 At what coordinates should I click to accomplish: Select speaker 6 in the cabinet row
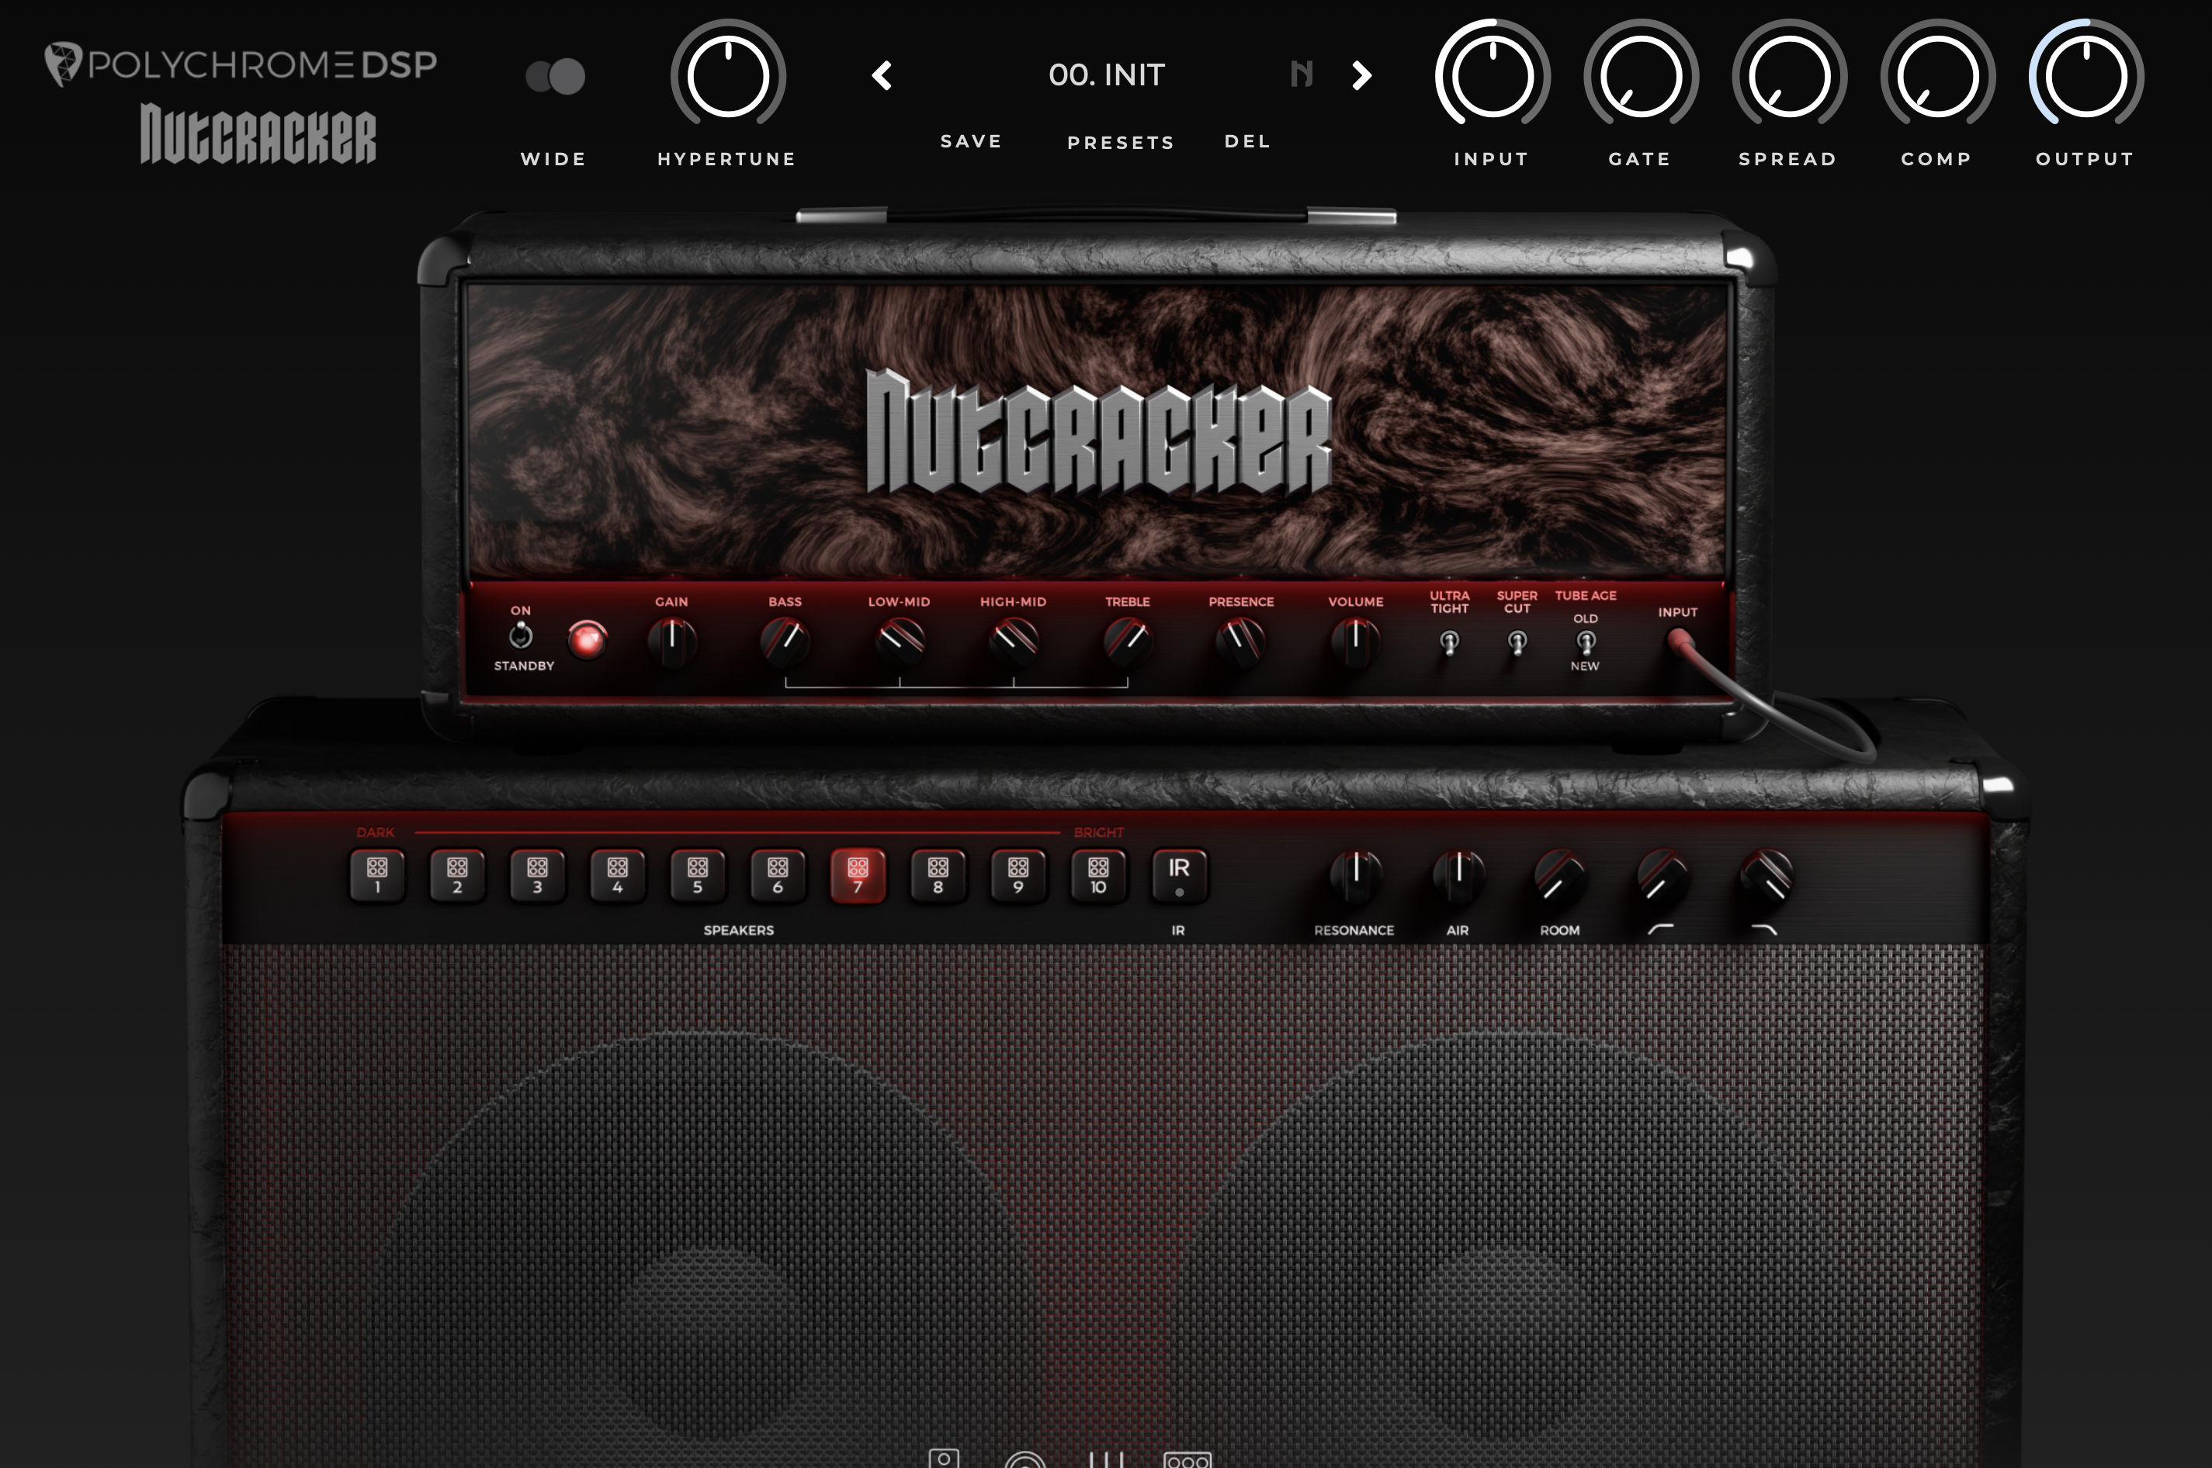(777, 875)
